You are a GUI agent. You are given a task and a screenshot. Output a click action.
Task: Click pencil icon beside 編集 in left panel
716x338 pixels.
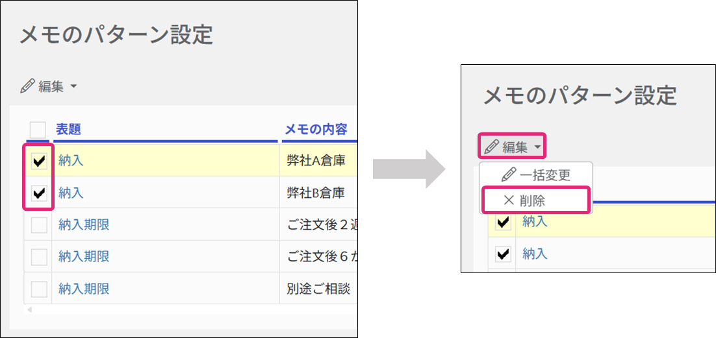click(27, 86)
